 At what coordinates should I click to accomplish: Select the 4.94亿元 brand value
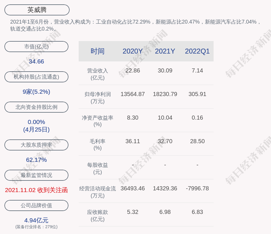(x=36, y=220)
